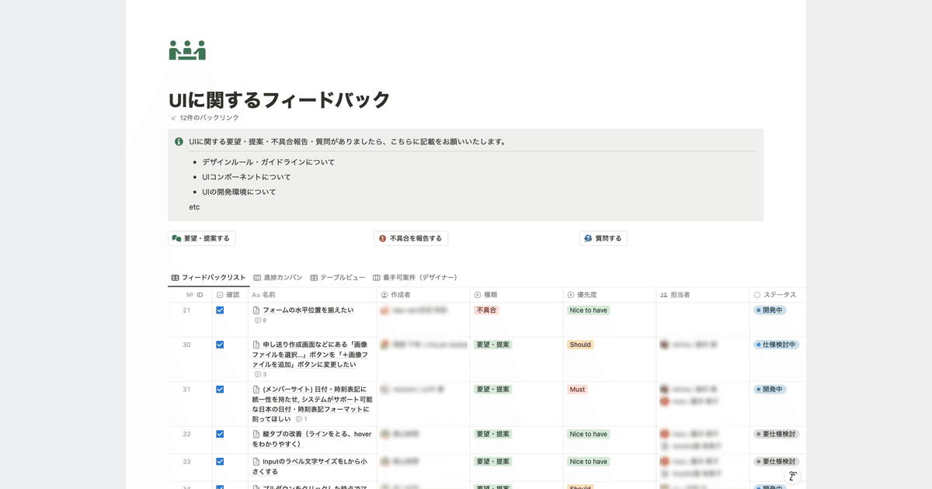Click the 質問する button
This screenshot has width=932, height=489.
point(603,238)
